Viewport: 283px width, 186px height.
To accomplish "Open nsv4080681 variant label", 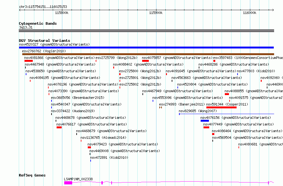I will 261,144.
